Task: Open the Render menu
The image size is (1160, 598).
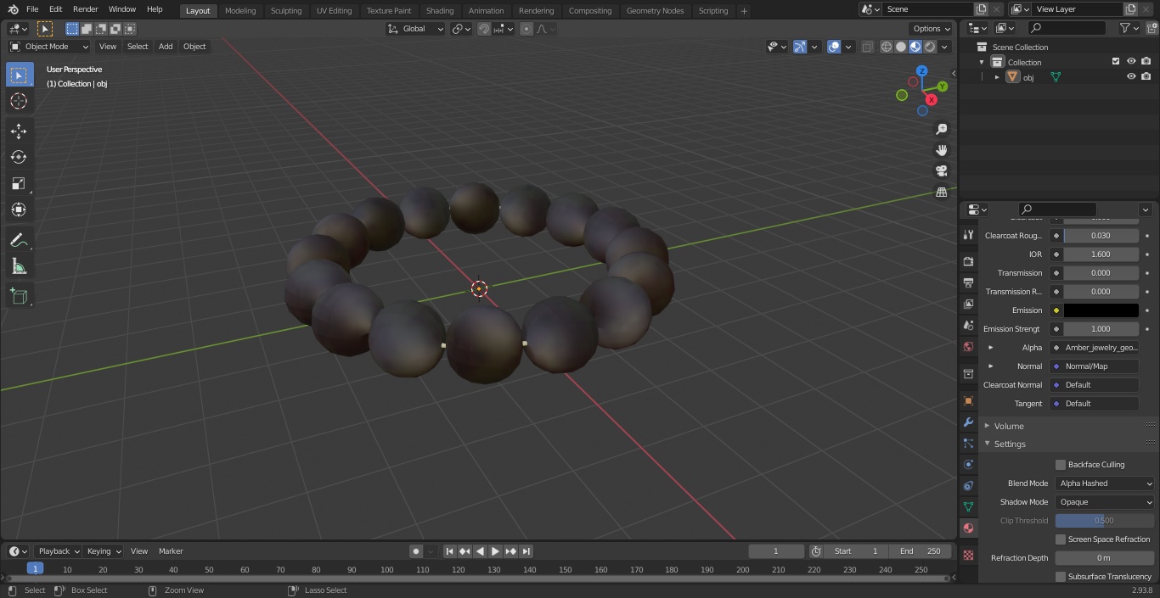Action: pyautogui.click(x=85, y=9)
